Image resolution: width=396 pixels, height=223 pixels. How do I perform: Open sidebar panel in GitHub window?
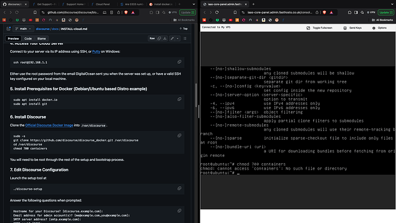pyautogui.click(x=157, y=13)
